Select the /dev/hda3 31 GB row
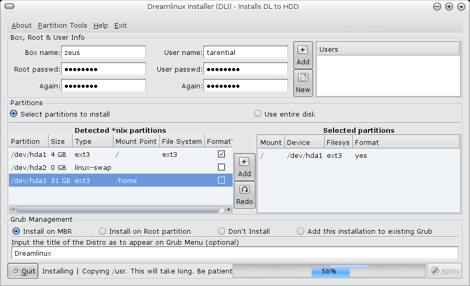 click(x=120, y=180)
